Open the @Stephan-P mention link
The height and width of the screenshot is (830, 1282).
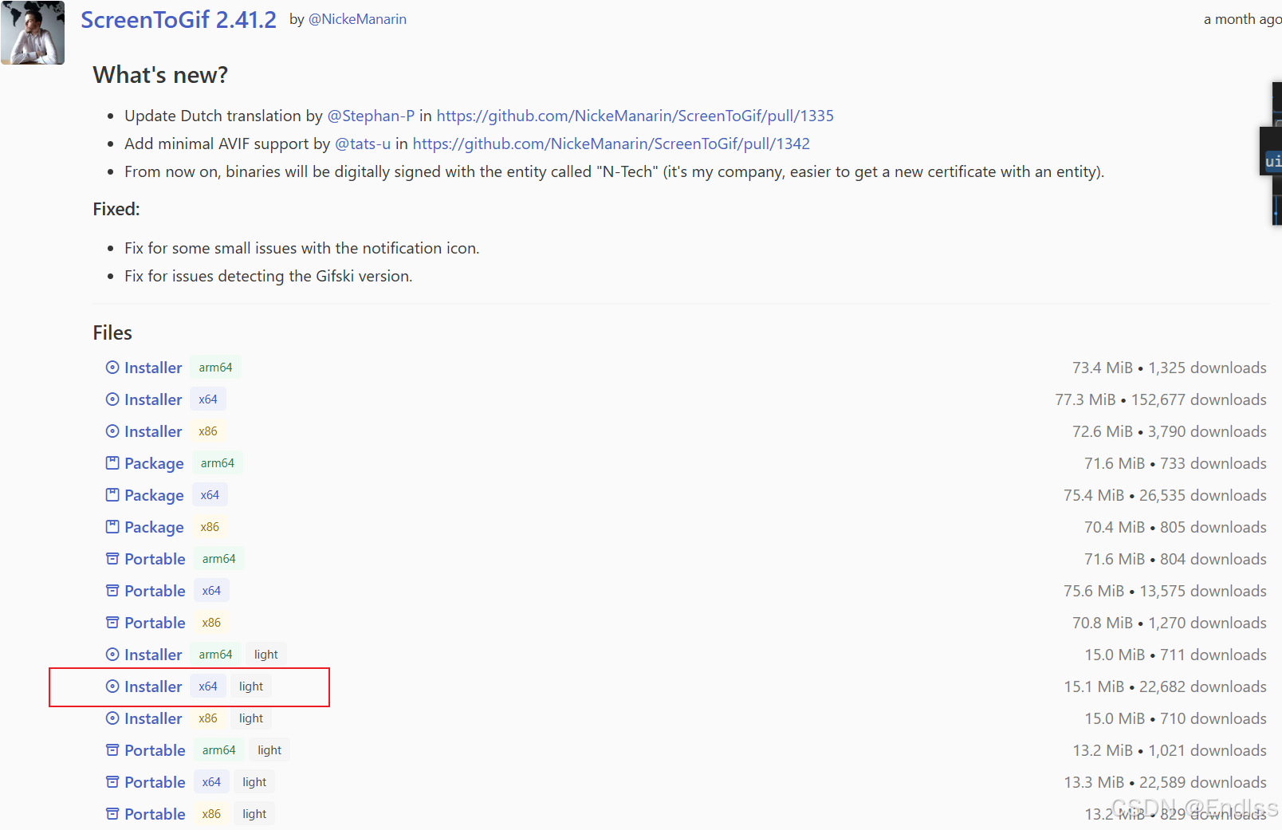pyautogui.click(x=371, y=116)
